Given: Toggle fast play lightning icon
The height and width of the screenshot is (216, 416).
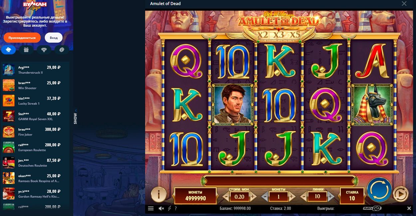Looking at the screenshot, I should point(169,208).
